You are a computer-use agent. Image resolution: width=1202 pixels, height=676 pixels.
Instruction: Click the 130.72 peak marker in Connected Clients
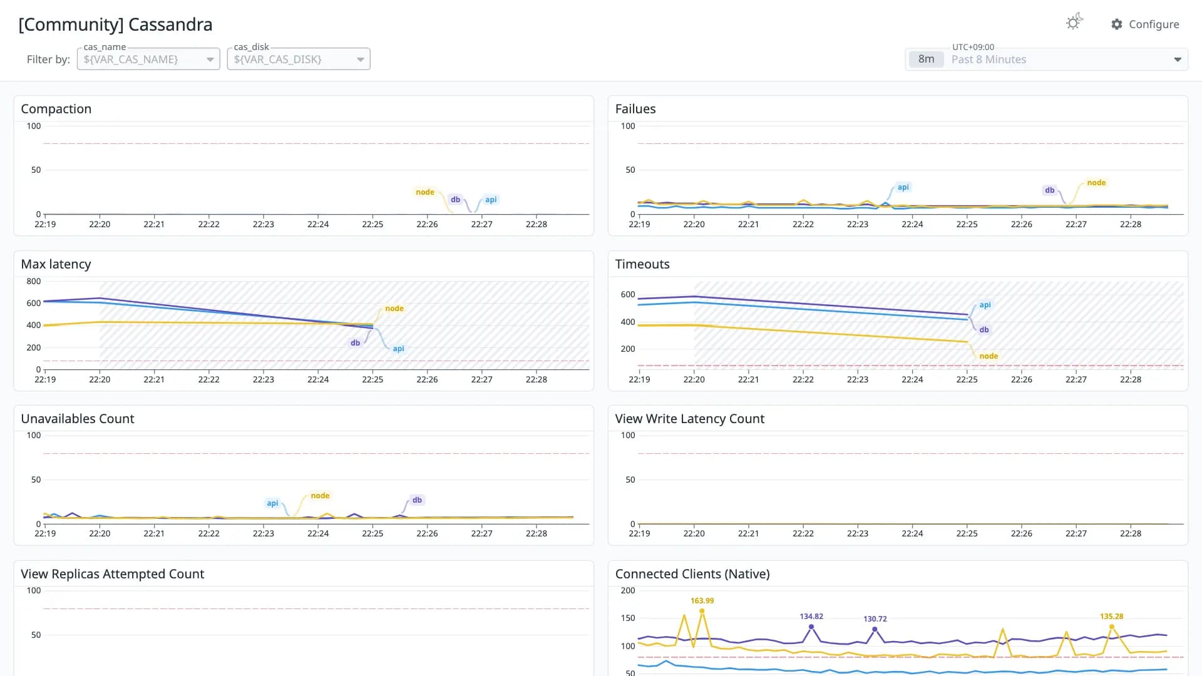pyautogui.click(x=875, y=628)
